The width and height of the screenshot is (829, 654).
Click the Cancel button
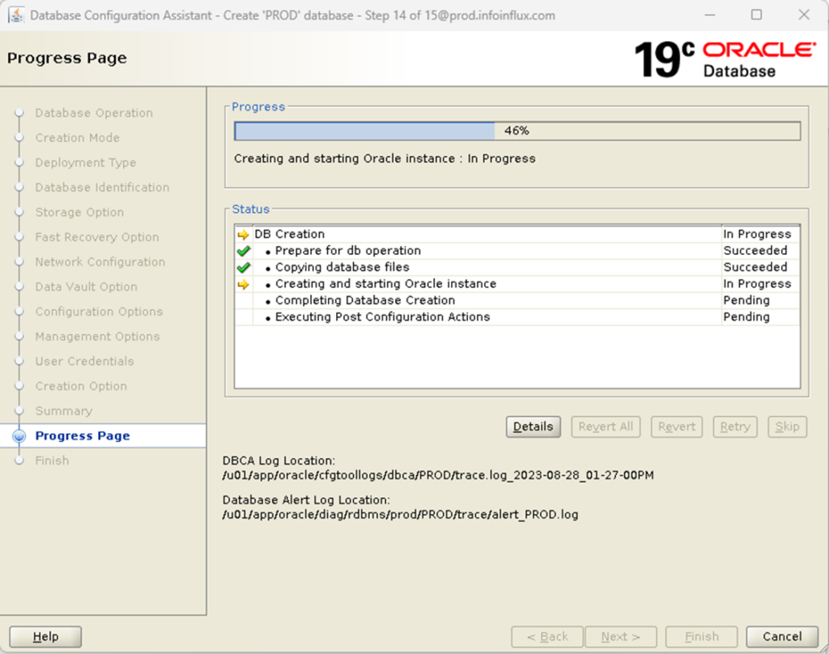(x=780, y=636)
